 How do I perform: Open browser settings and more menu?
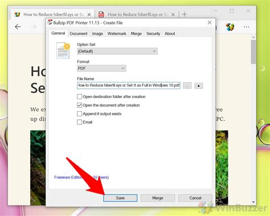coord(246,27)
